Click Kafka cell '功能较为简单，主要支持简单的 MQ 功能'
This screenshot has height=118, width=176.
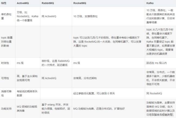161,109
